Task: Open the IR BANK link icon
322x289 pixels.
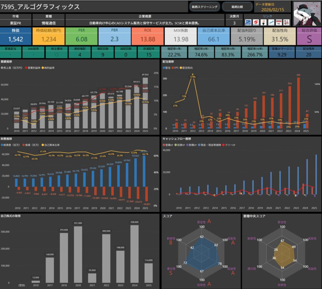Action: pos(248,22)
